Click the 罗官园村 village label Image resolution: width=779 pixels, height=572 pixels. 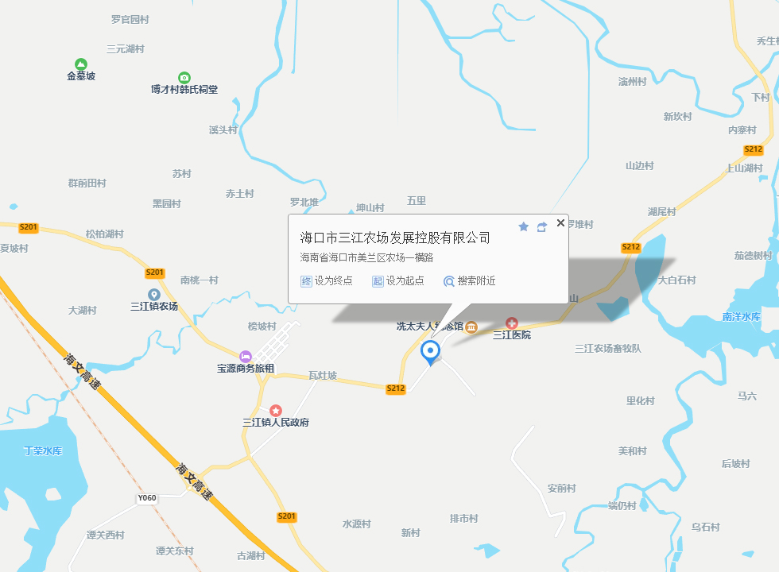point(130,19)
